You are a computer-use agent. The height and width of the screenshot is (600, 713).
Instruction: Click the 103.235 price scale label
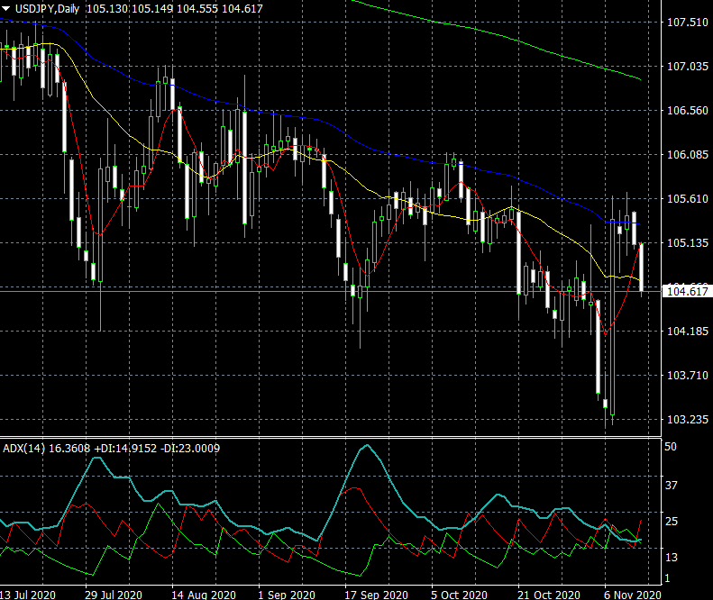(x=687, y=420)
